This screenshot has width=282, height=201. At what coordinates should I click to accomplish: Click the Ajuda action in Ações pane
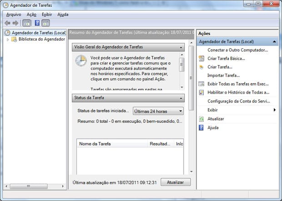pos(213,128)
